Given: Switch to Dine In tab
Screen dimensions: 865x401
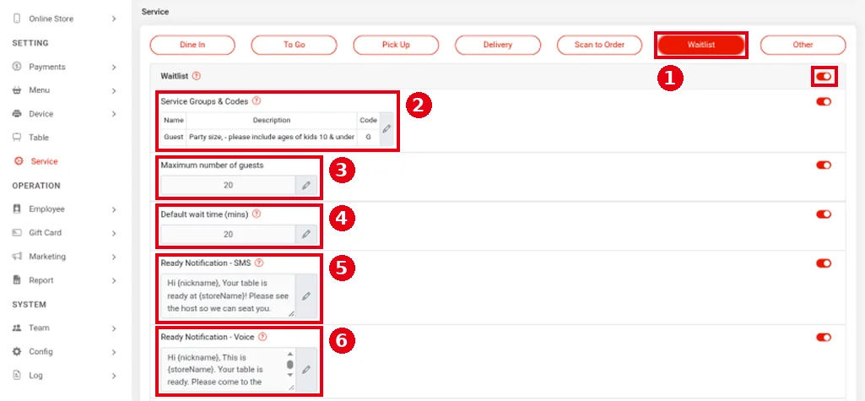Looking at the screenshot, I should click(192, 45).
